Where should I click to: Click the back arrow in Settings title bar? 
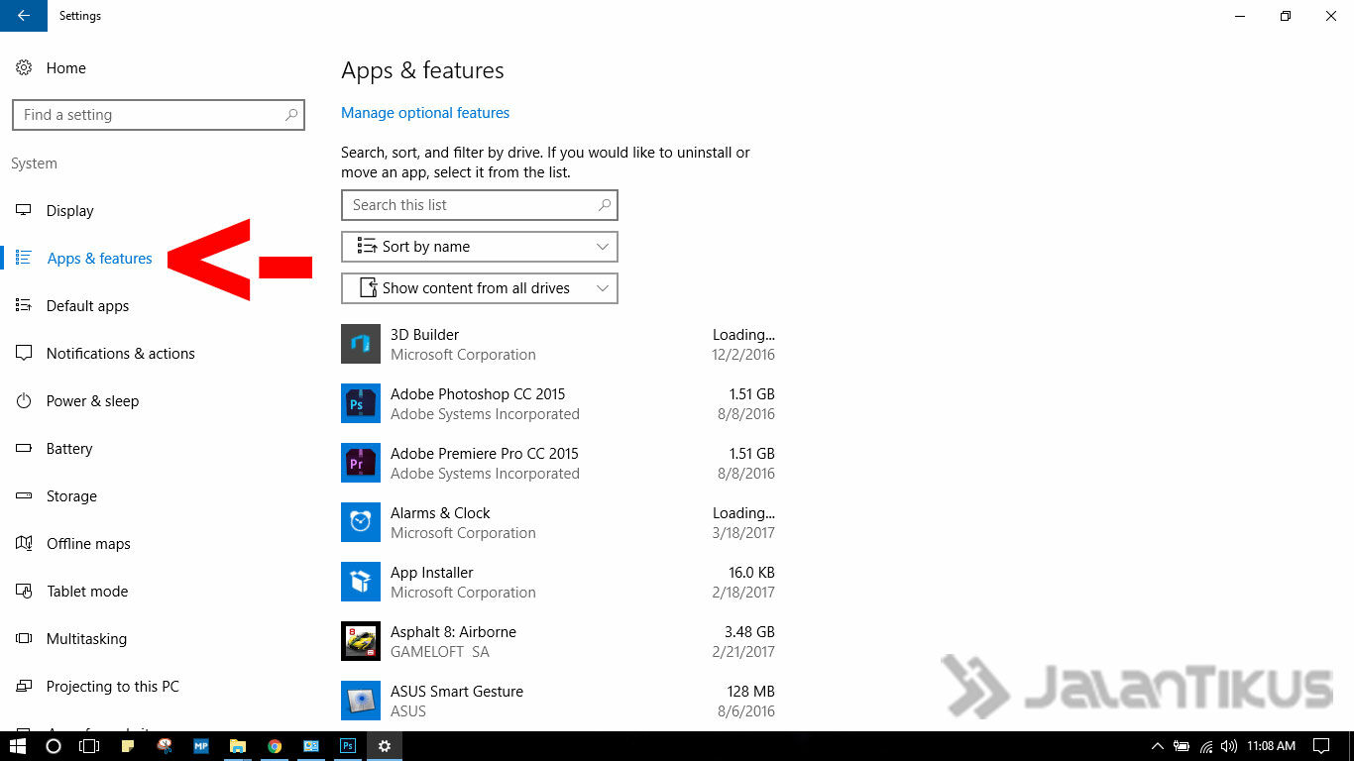(x=24, y=16)
